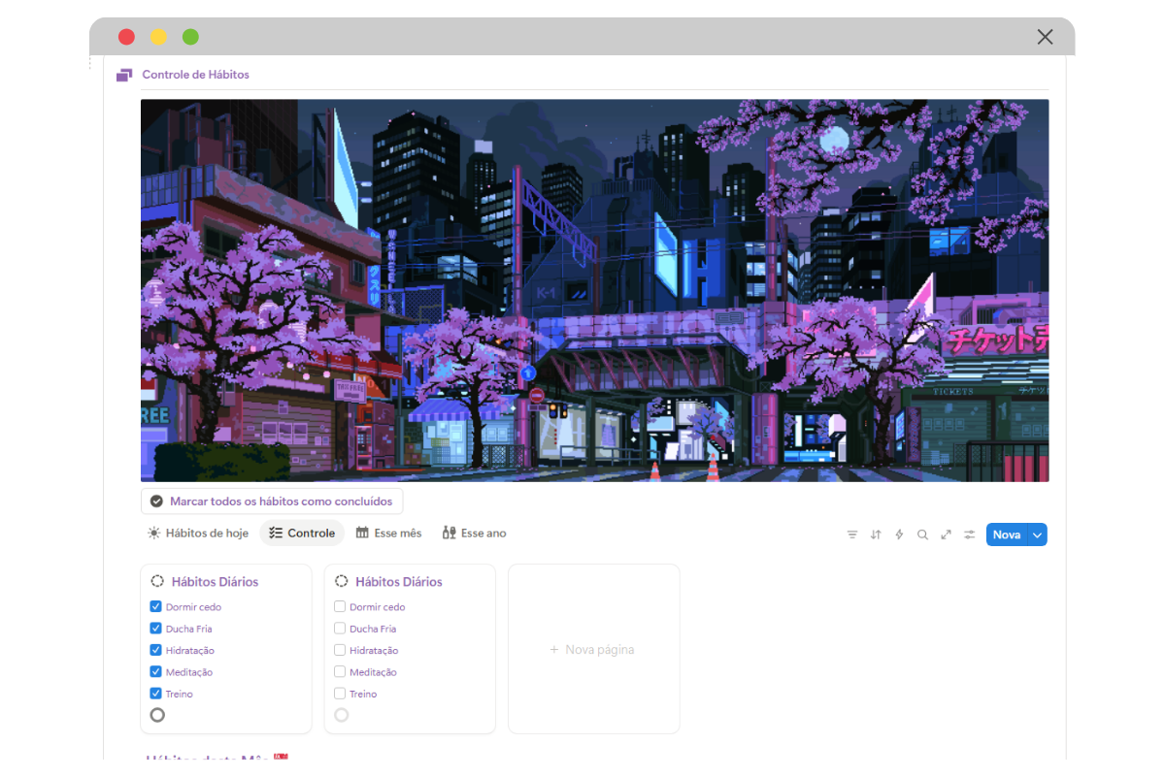Image resolution: width=1165 pixels, height=777 pixels.
Task: Open second Hábitos Diários card title
Action: coord(399,582)
